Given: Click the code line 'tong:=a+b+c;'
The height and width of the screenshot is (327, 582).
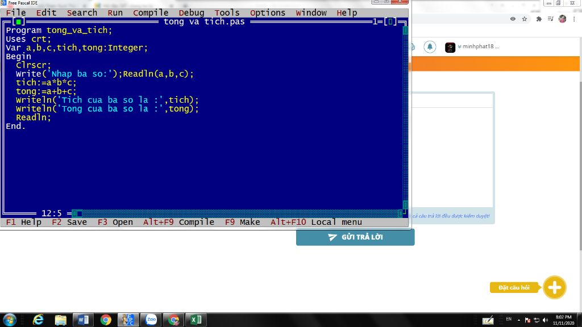Looking at the screenshot, I should [46, 91].
